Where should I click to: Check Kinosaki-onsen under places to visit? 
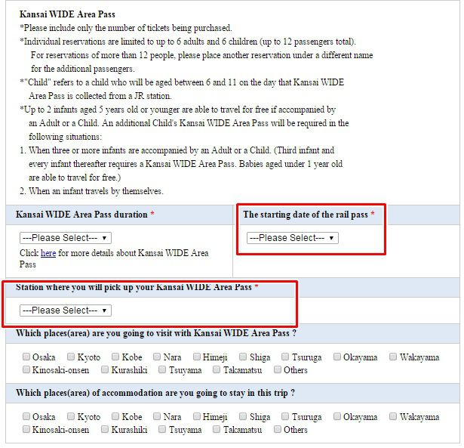[26, 369]
